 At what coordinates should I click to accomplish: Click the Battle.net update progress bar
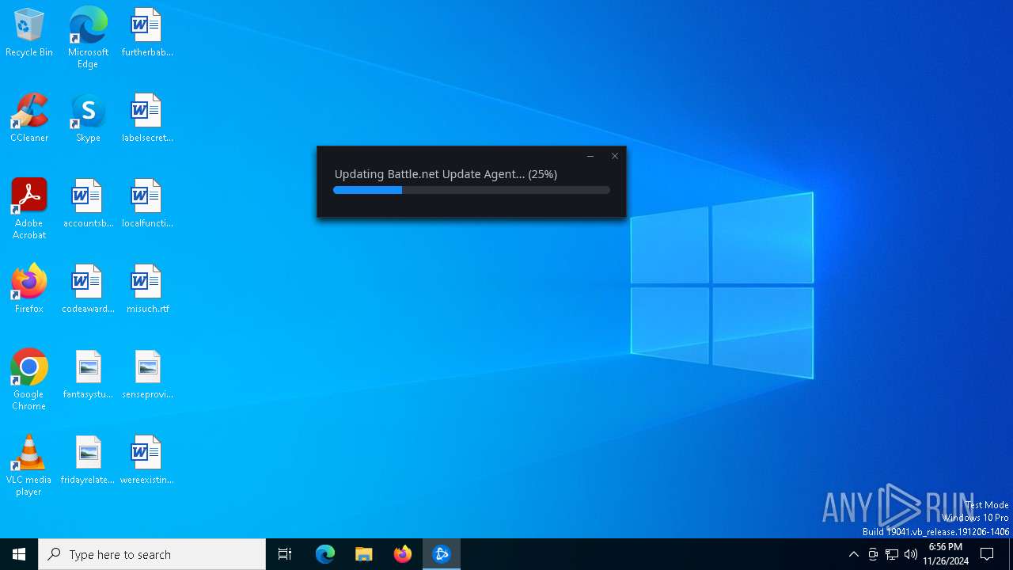coord(472,190)
